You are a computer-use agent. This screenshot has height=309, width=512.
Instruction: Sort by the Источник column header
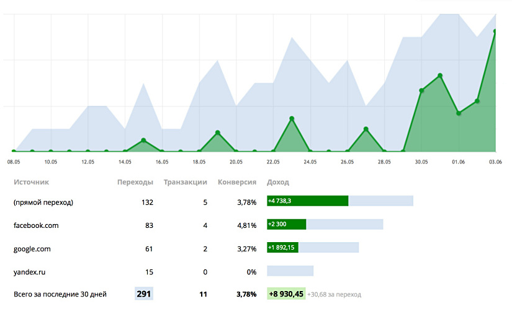click(31, 183)
